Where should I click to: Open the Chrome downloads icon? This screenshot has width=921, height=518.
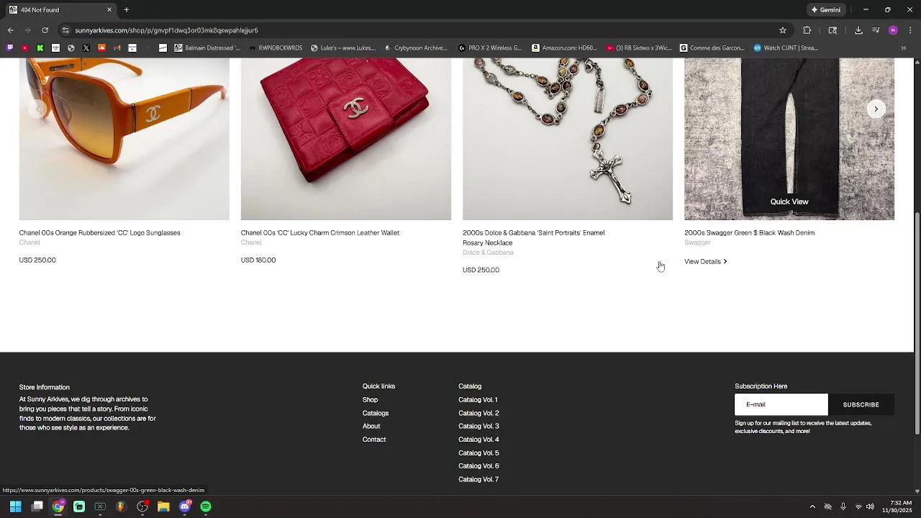pyautogui.click(x=858, y=30)
